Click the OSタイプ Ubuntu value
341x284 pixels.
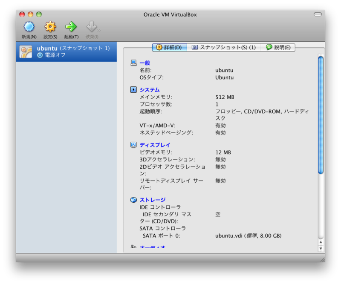click(225, 77)
